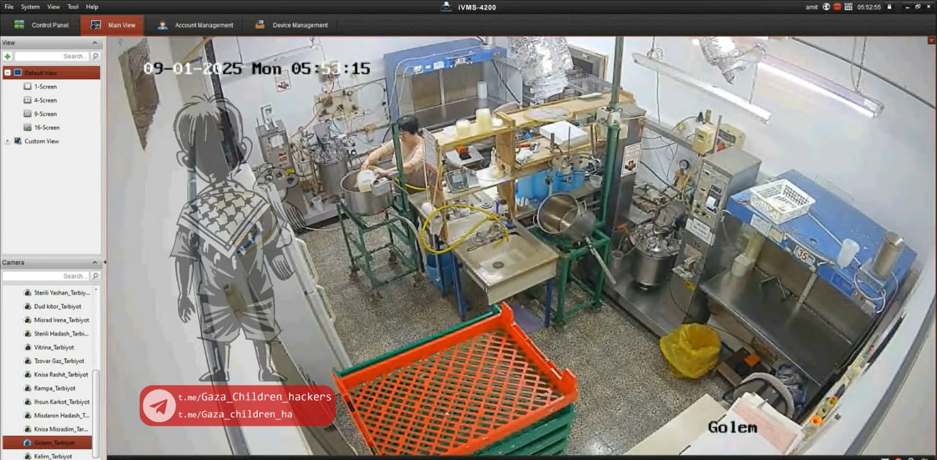Expand the Custom View tree node
This screenshot has height=460, width=937.
[x=7, y=141]
